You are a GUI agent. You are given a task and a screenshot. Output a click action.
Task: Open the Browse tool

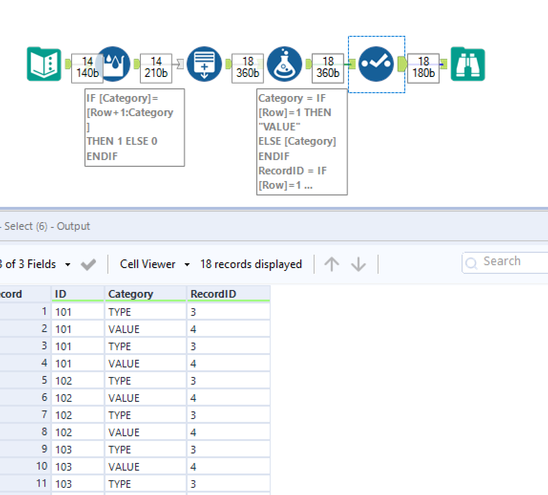tap(467, 64)
